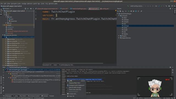Click the Revert undo arrow icon
The width and height of the screenshot is (176, 99).
[x=166, y=6]
